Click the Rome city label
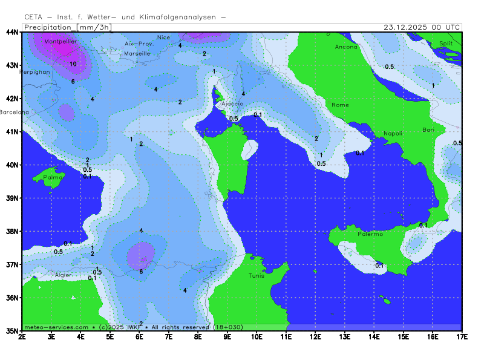The height and width of the screenshot is (363, 484). (x=340, y=105)
